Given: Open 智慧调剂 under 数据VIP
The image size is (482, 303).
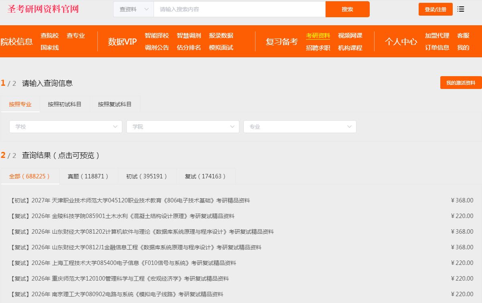Looking at the screenshot, I should pos(189,35).
